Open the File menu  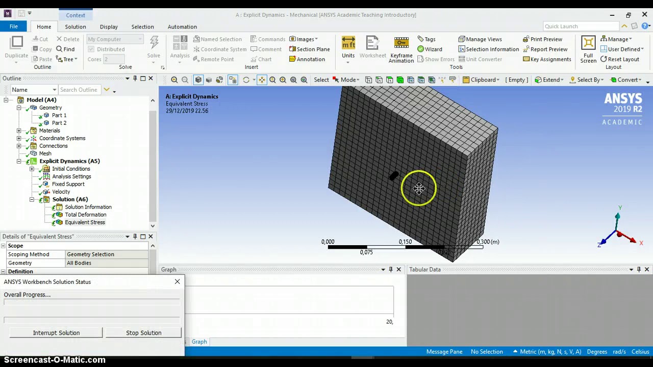pyautogui.click(x=13, y=27)
